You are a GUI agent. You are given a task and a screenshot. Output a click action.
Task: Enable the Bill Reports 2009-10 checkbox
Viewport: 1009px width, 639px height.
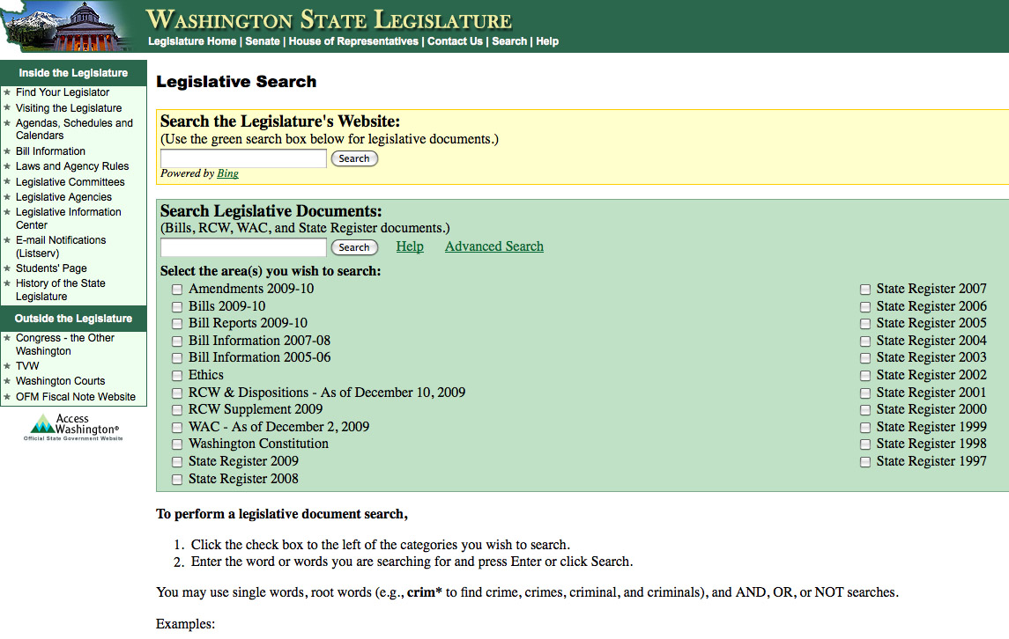coord(177,323)
